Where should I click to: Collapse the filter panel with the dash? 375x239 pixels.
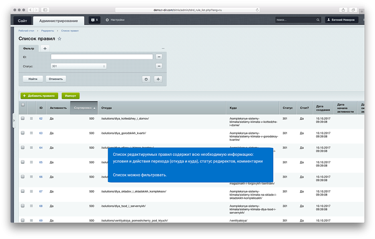coord(163,49)
